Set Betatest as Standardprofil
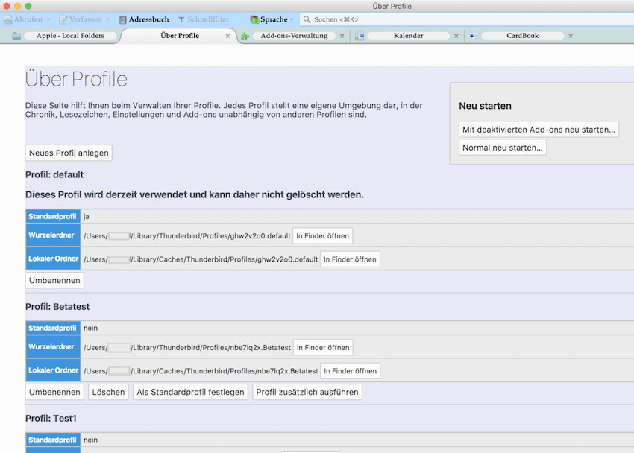Viewport: 634px width, 453px height. [190, 392]
